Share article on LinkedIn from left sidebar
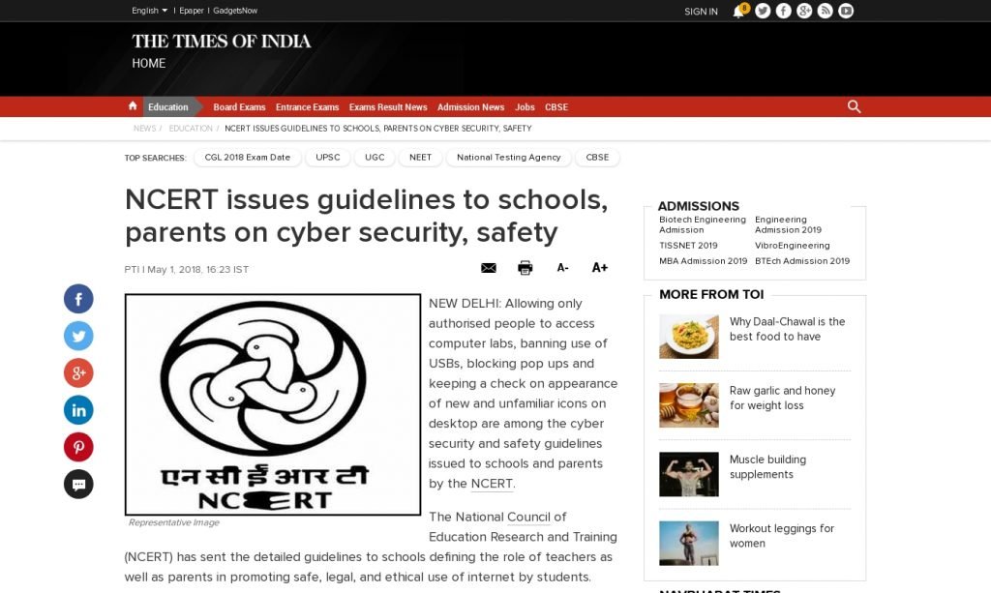The image size is (991, 593). (78, 410)
